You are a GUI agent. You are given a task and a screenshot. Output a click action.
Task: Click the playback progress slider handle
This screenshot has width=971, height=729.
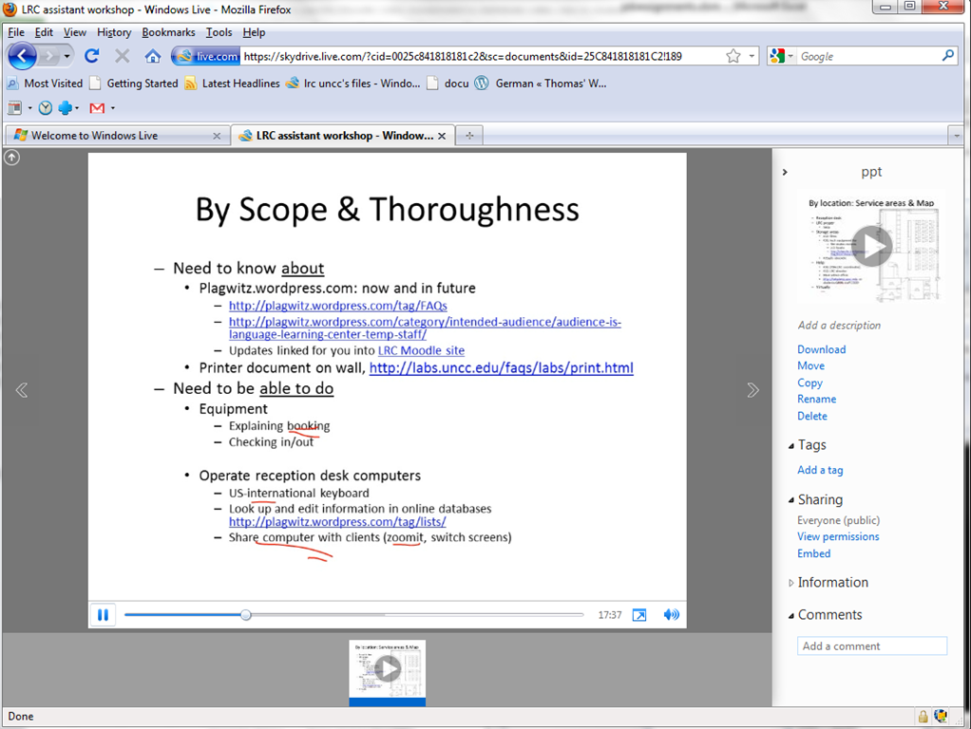(x=246, y=615)
